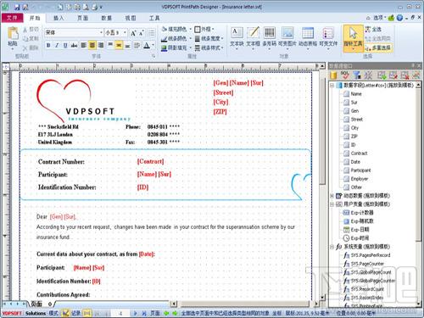424x318 pixels.
Task: Open the 文件 file menu
Action: click(12, 18)
